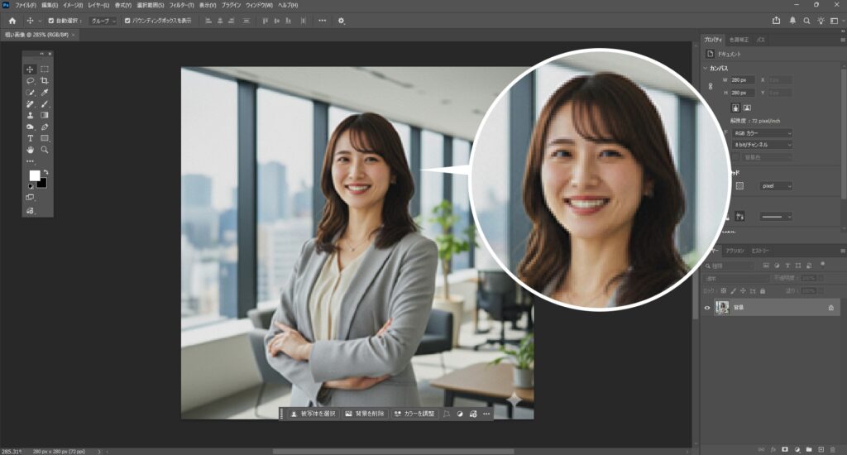
Task: Select the Rectangular Marquee tool
Action: pos(45,69)
